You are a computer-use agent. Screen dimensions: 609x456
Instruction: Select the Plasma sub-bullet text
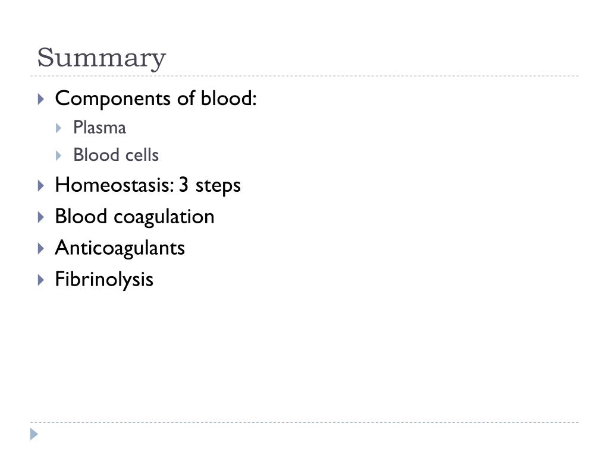coord(100,128)
